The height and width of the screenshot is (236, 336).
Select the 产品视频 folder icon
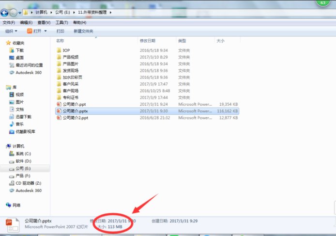(x=59, y=57)
